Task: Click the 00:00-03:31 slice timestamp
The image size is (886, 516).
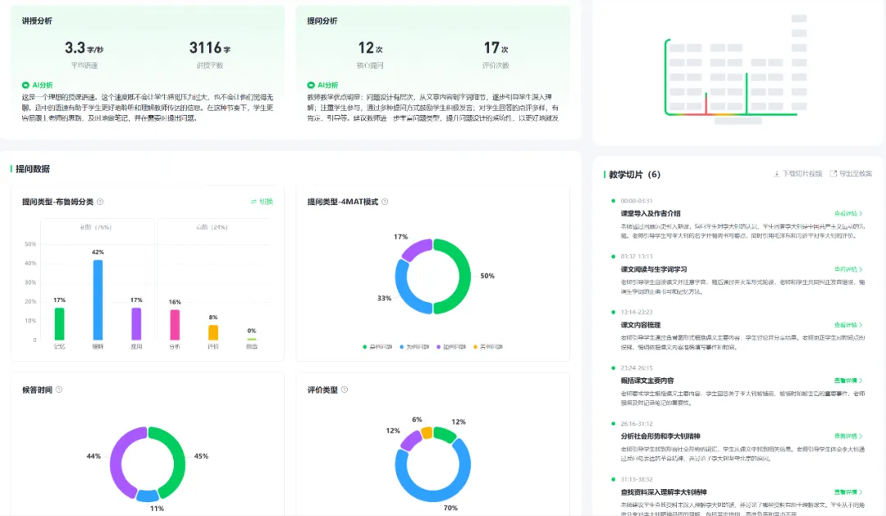Action: 637,200
